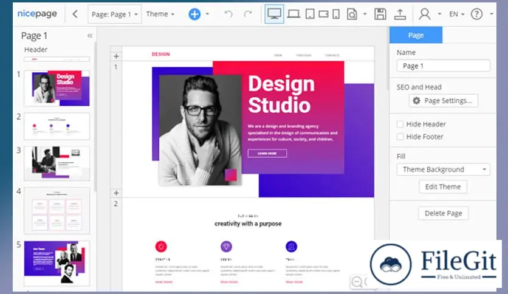The width and height of the screenshot is (508, 294).
Task: Add a block above section 2
Action: pos(116,193)
